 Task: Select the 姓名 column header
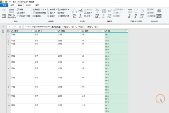coord(23,31)
